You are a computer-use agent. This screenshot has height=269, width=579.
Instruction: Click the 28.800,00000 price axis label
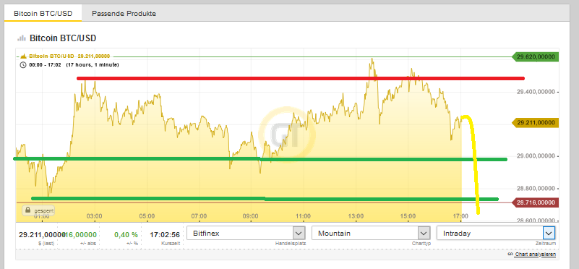pos(536,189)
